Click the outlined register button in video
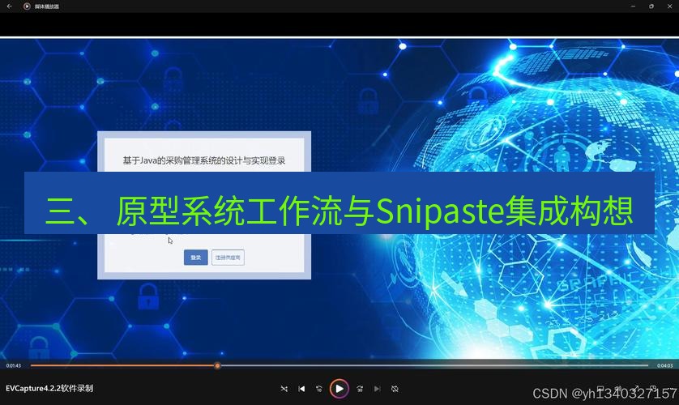679x405 pixels. [x=228, y=258]
